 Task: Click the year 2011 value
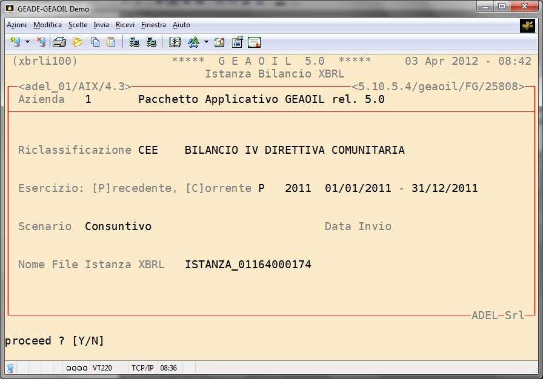(x=298, y=188)
